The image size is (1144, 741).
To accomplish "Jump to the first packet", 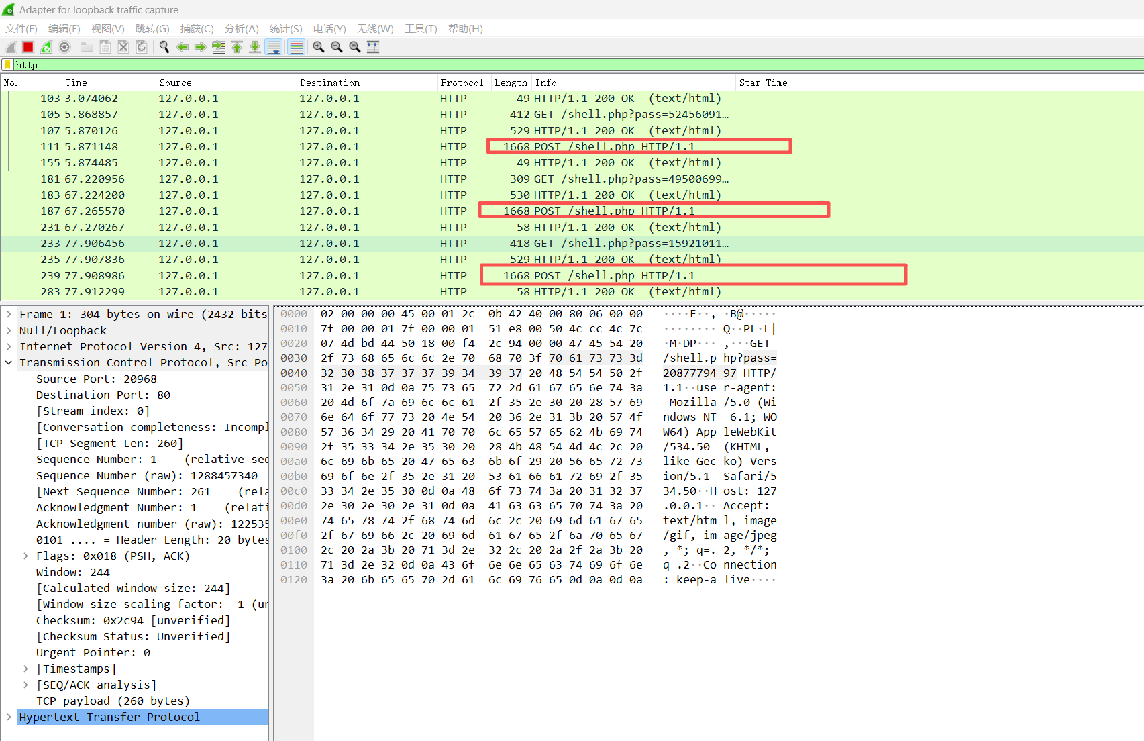I will tap(237, 47).
